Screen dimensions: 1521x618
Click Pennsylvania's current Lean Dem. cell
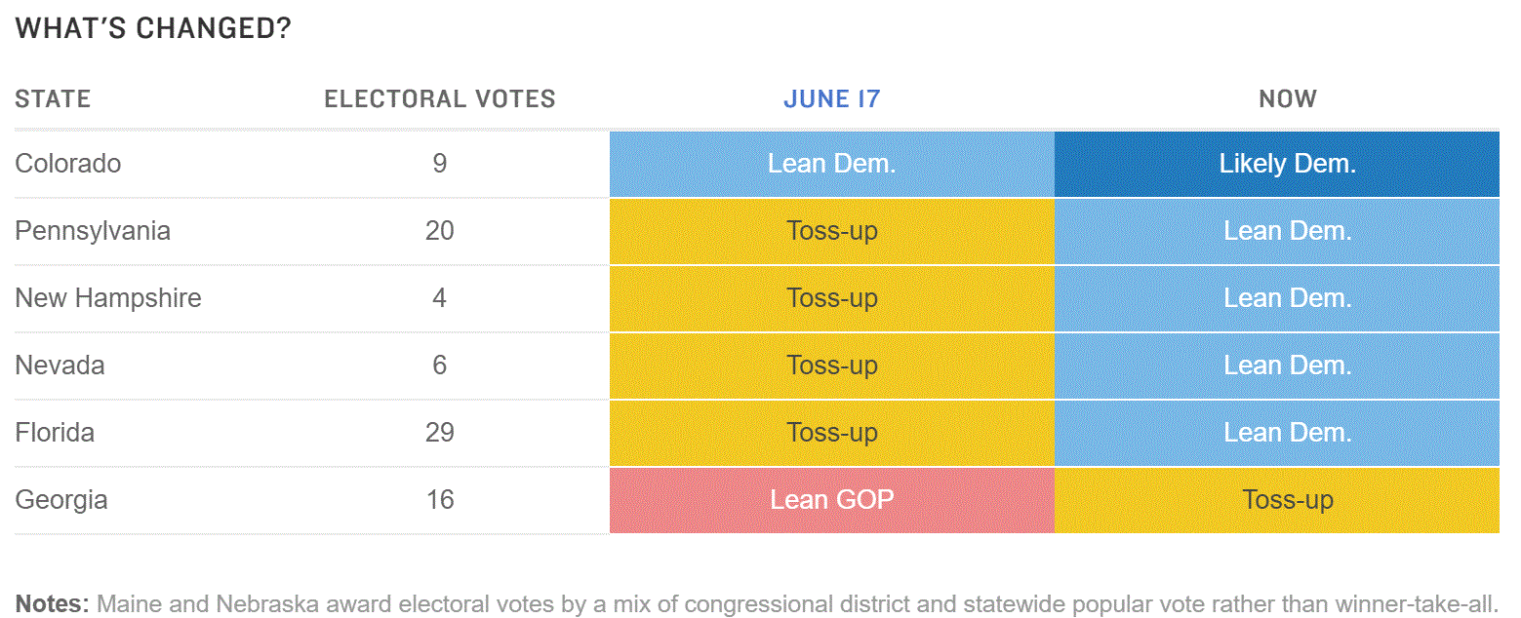[1277, 231]
